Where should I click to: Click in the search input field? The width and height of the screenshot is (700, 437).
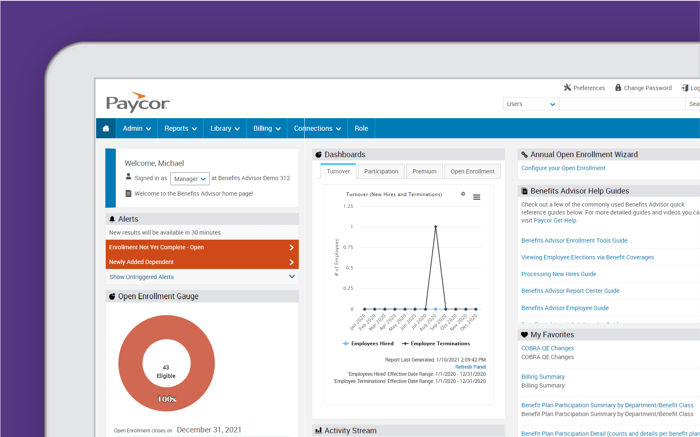click(622, 104)
